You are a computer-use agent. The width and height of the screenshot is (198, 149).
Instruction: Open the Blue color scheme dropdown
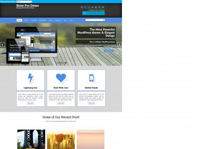[x=93, y=13]
